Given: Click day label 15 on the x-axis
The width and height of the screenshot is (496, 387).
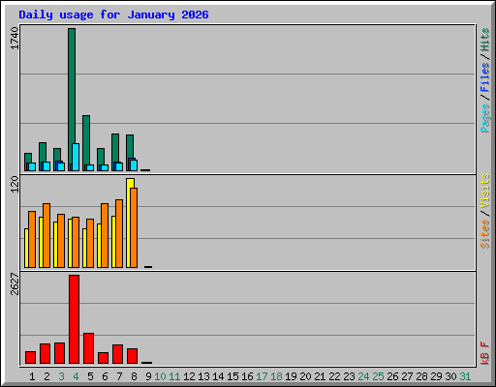Looking at the screenshot, I should coord(232,376).
